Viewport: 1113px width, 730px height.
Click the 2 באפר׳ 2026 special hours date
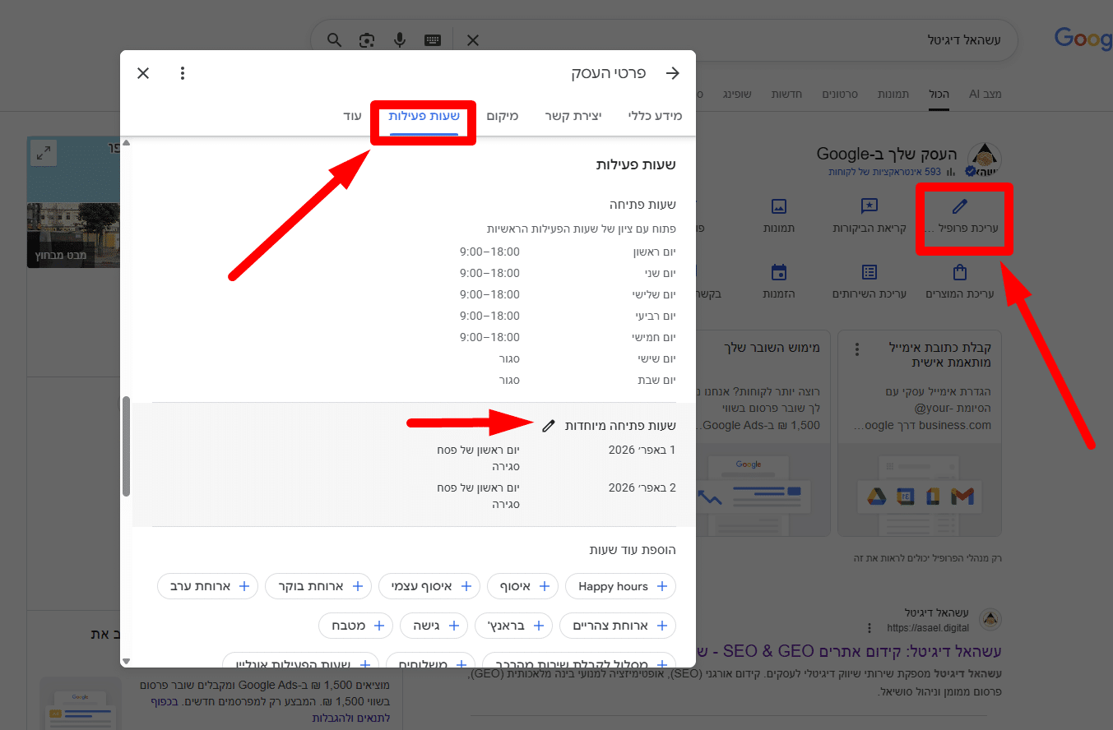[x=642, y=487]
